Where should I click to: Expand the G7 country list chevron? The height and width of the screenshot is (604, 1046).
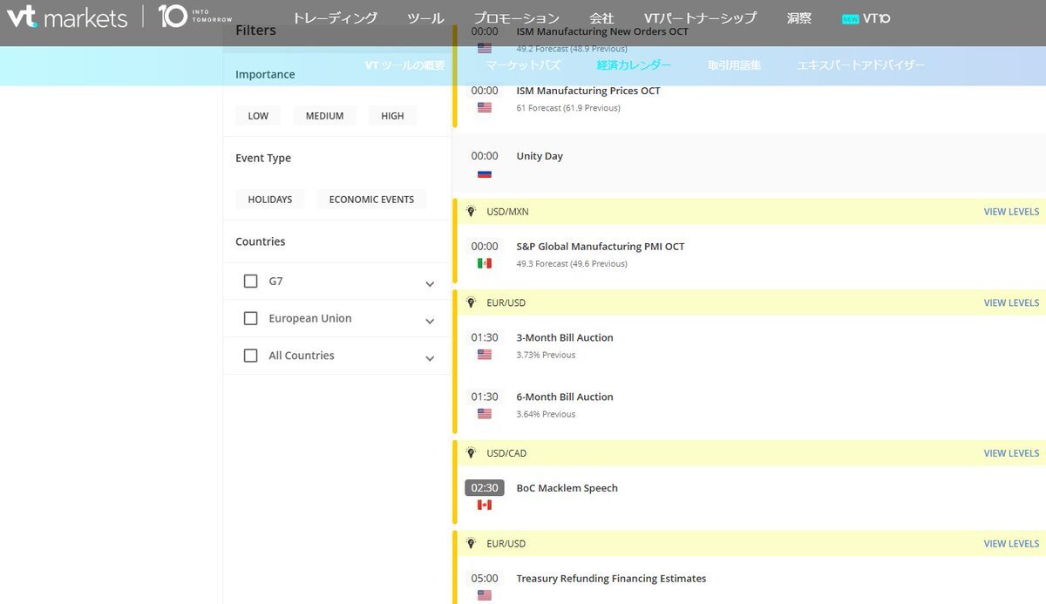pos(430,284)
